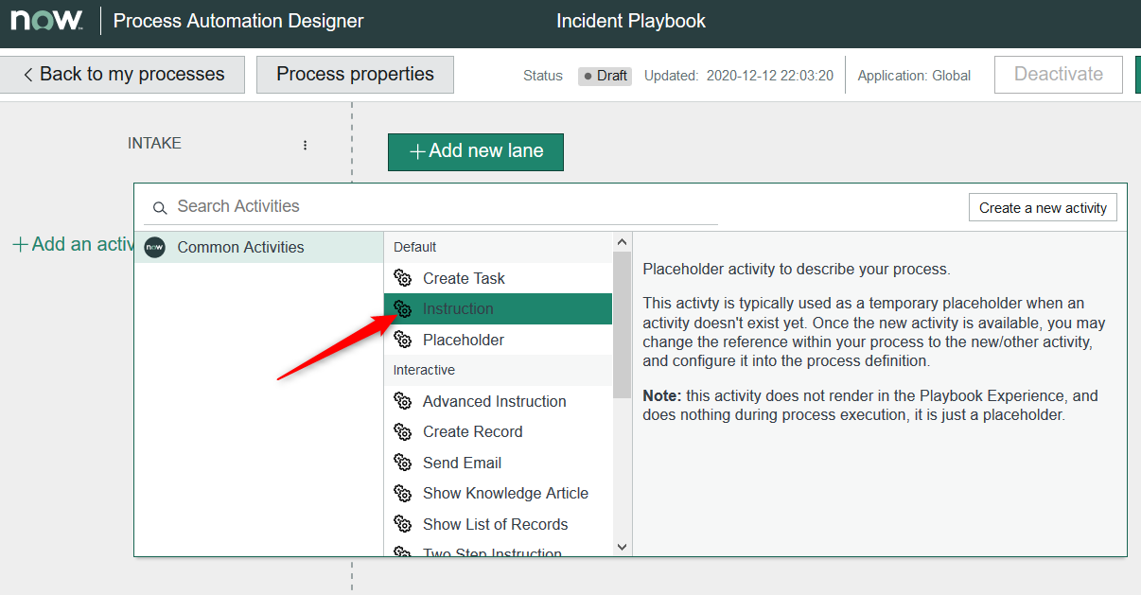
Task: Select the Advanced Instruction activity
Action: pyautogui.click(x=493, y=401)
